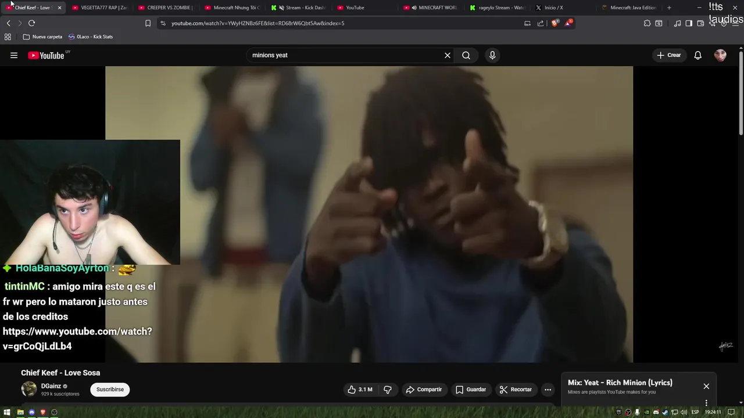744x418 pixels.
Task: Click the search magnifier button
Action: tap(466, 55)
